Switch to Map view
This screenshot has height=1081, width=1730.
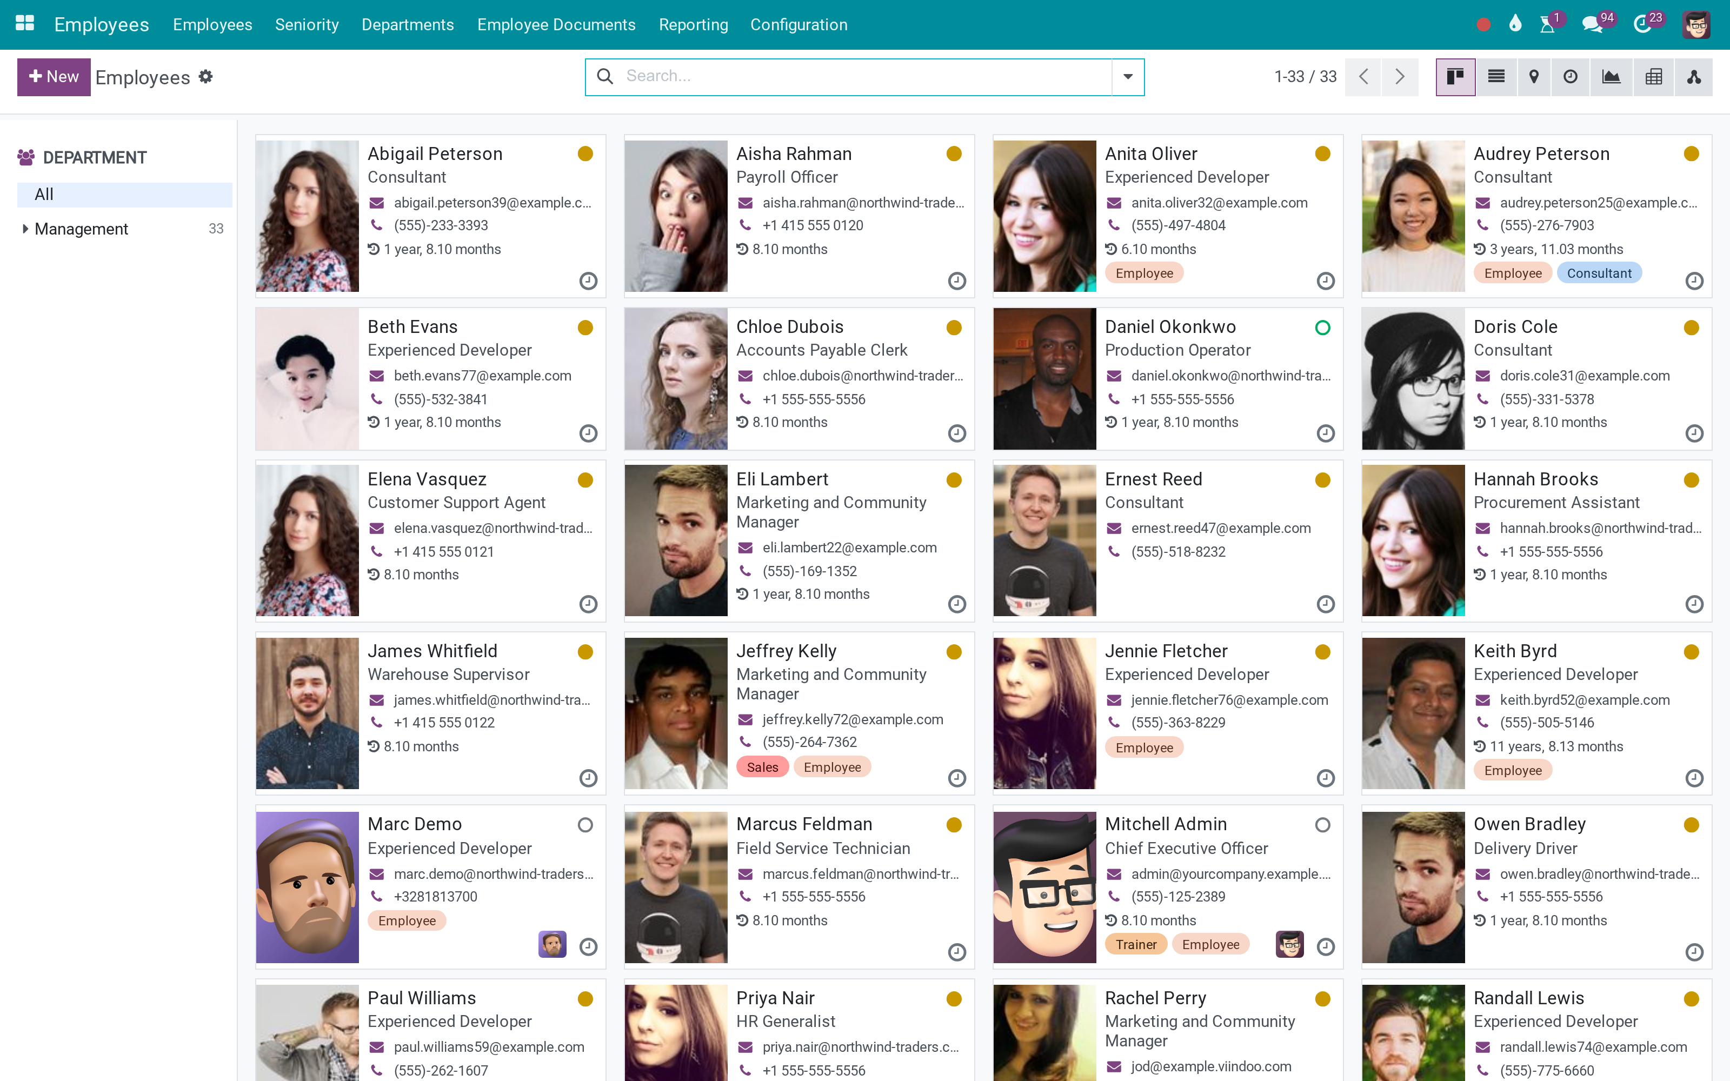click(x=1533, y=77)
